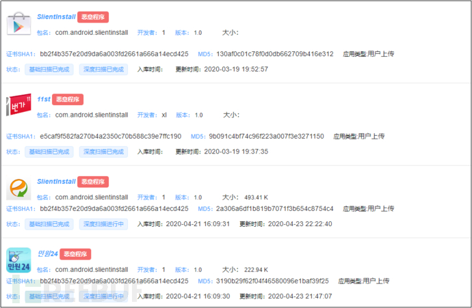
Task: Select MD5 value 9b091c4bf74c96f223a007f3e3271150
Action: (266, 137)
